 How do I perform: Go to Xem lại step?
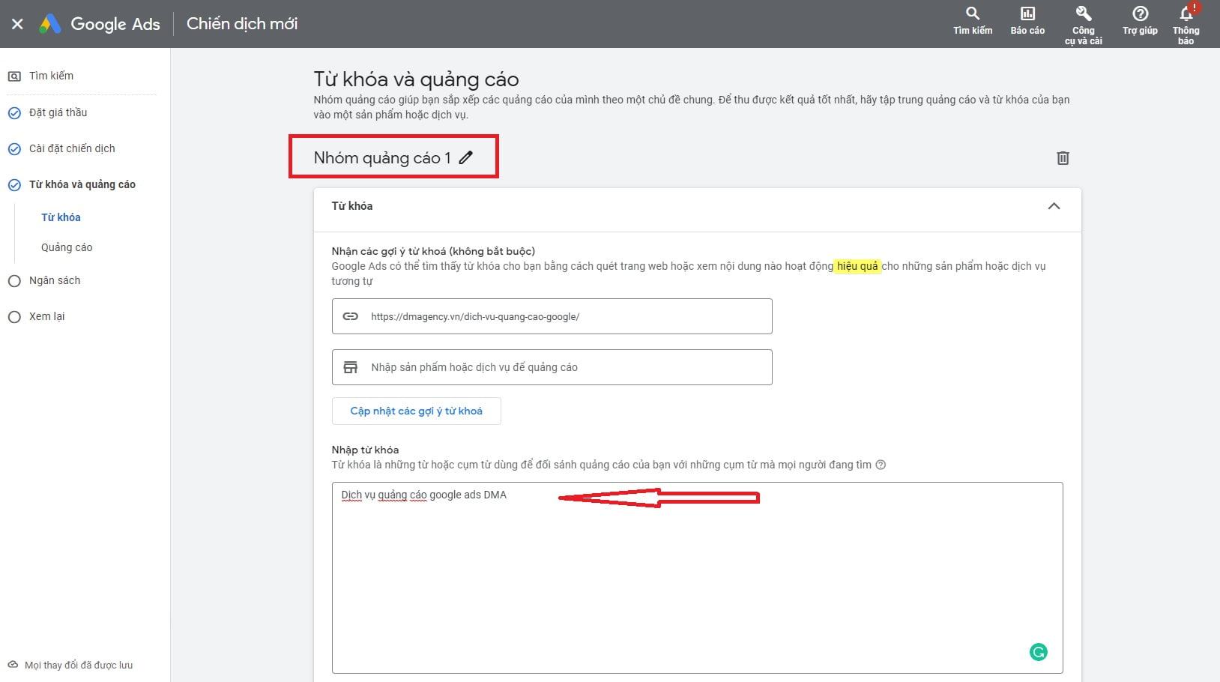[46, 316]
